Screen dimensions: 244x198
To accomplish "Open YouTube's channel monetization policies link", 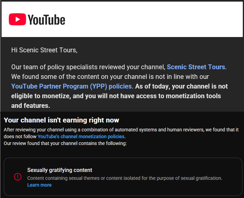I will (x=81, y=136).
